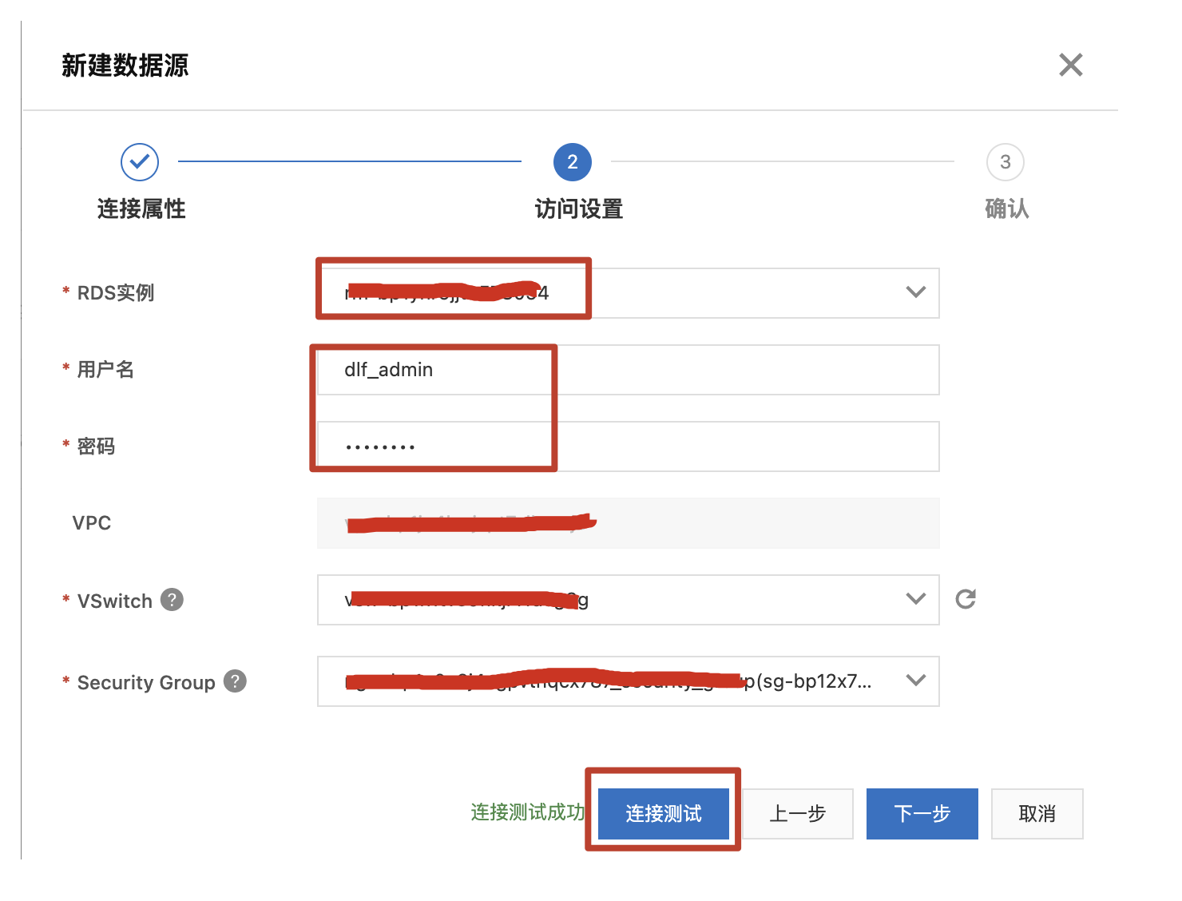Click the 连接测试成功 status text
Screen dimensions: 1182x901
click(528, 812)
